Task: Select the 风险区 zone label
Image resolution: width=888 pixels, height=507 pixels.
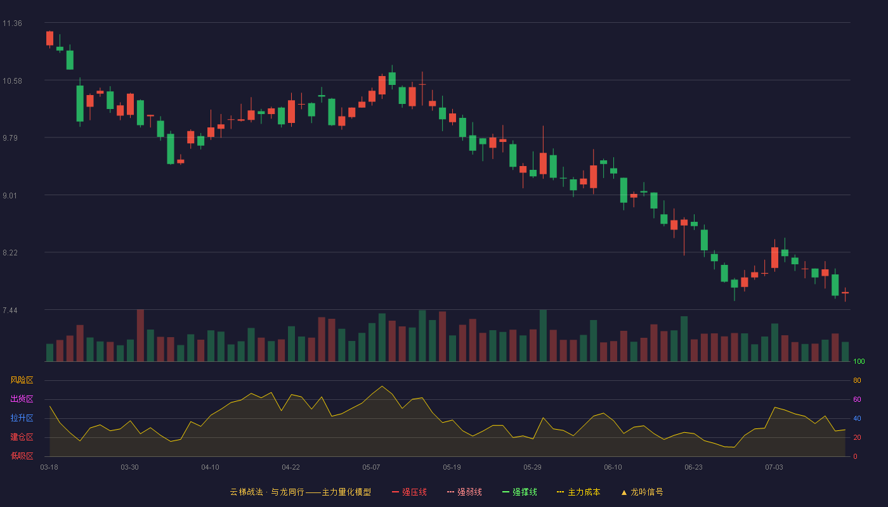Action: tap(22, 380)
